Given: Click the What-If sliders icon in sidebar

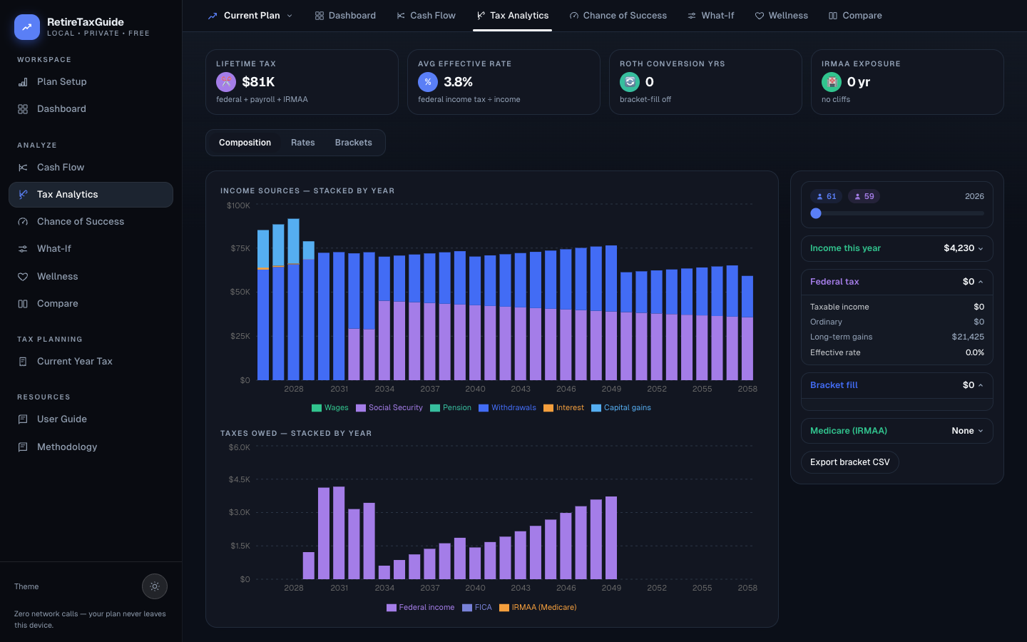Looking at the screenshot, I should point(23,249).
